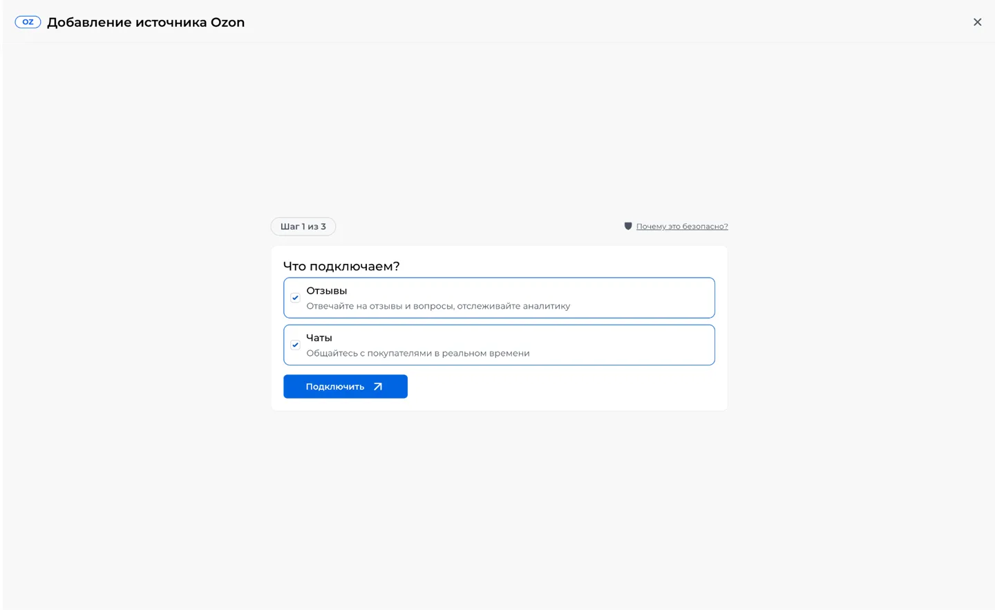Click the Подключить button
Image resolution: width=995 pixels, height=610 pixels.
coord(345,387)
